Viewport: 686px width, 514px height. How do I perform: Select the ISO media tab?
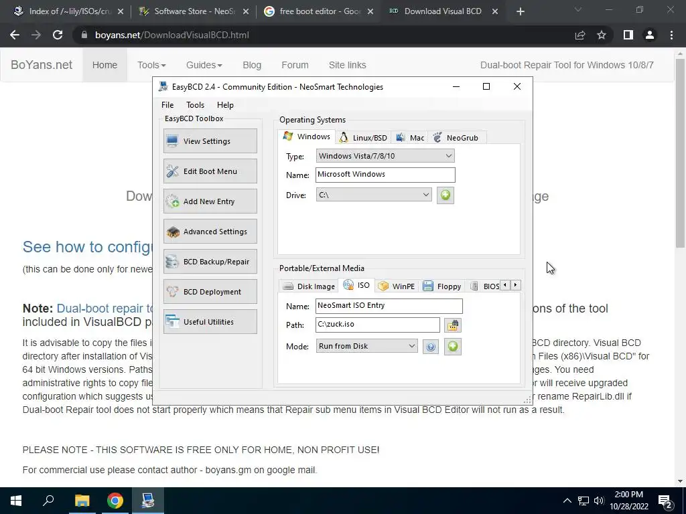click(x=356, y=285)
